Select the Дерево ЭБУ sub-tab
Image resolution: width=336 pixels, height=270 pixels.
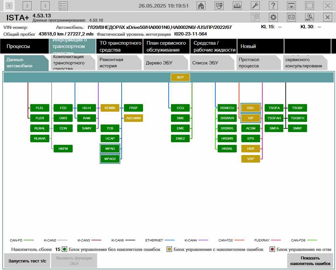(x=166, y=63)
